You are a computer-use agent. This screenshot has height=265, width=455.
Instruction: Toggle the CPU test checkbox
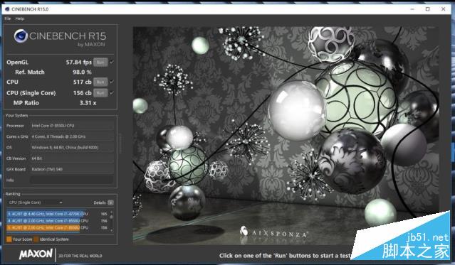pyautogui.click(x=112, y=82)
